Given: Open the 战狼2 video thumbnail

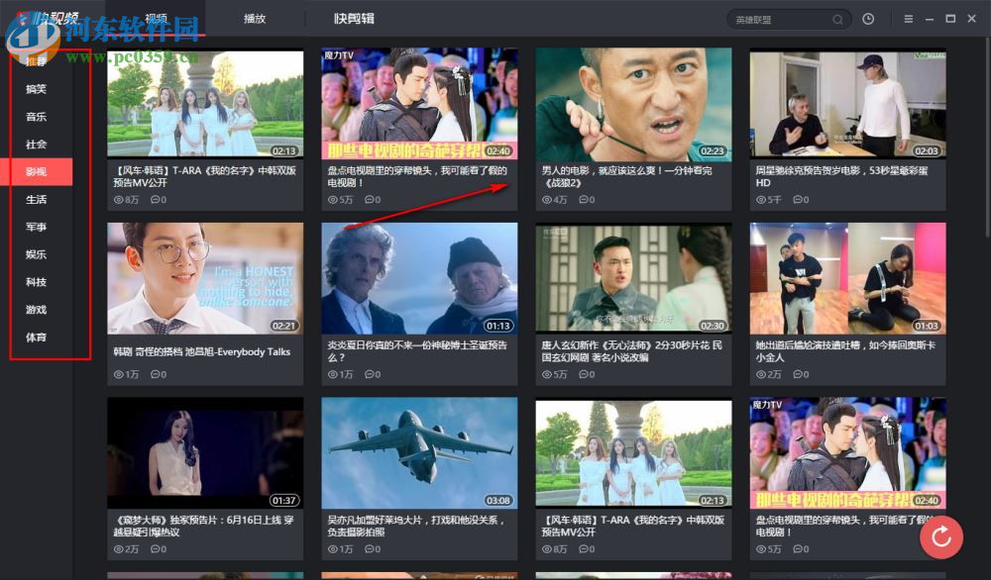Looking at the screenshot, I should (x=633, y=103).
